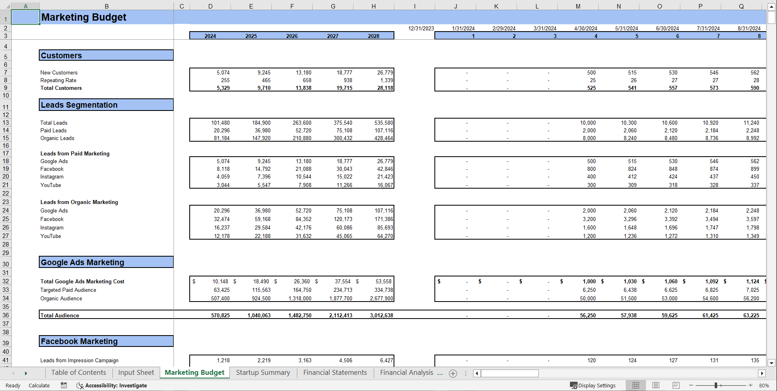Image resolution: width=777 pixels, height=391 pixels.
Task: Add a new worksheet with plus icon
Action: [453, 373]
